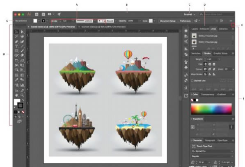Pick the Scale tool
The image size is (245, 167).
pyautogui.click(x=22, y=61)
